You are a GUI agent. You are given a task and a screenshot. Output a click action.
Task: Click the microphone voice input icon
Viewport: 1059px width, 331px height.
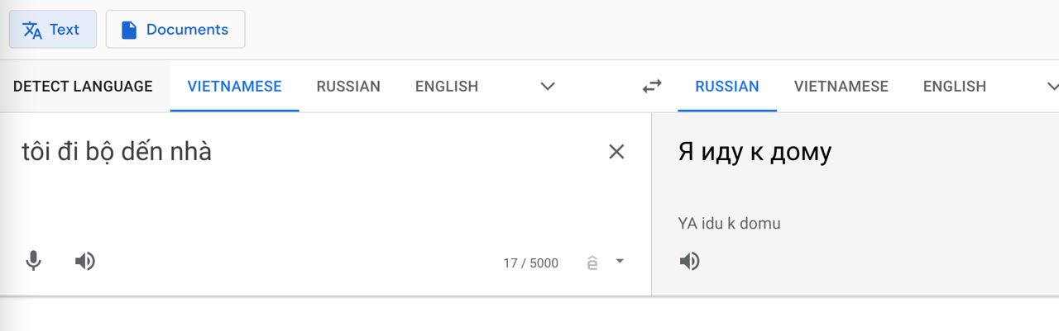click(x=33, y=262)
